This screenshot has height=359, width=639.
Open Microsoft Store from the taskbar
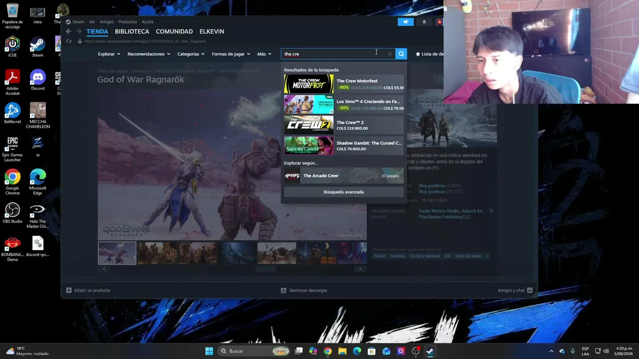tap(371, 351)
